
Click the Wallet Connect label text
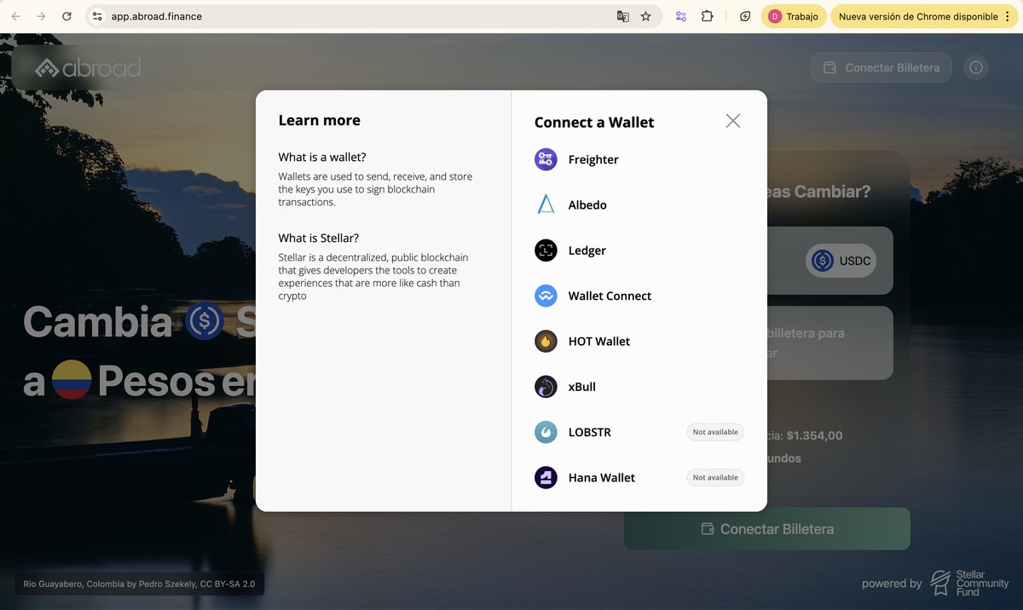click(610, 296)
